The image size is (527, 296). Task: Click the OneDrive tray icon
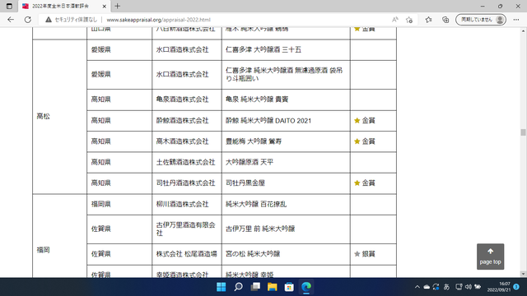427,287
